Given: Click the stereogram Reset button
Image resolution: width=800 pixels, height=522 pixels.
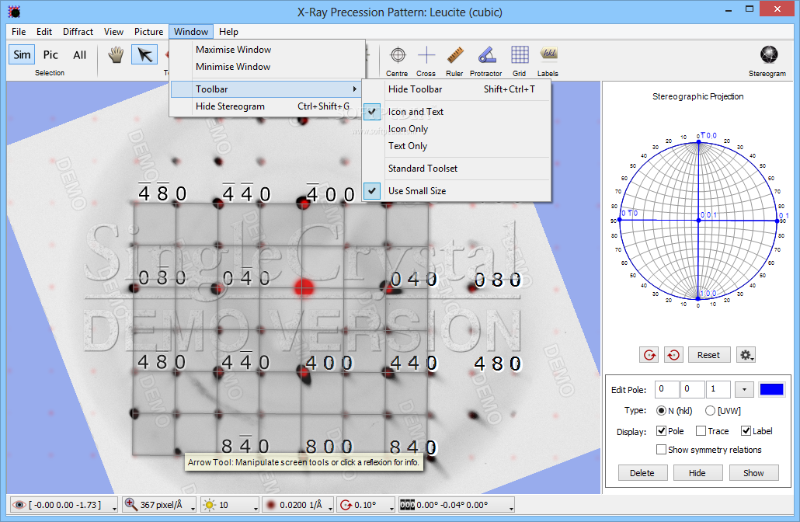Looking at the screenshot, I should [708, 355].
